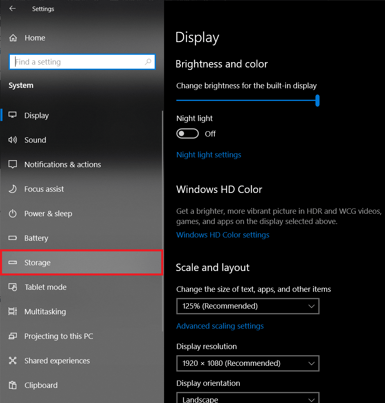
Task: Click the search magnifier icon
Action: click(x=148, y=62)
